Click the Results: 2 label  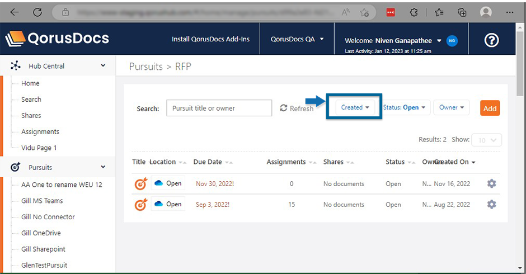click(433, 139)
